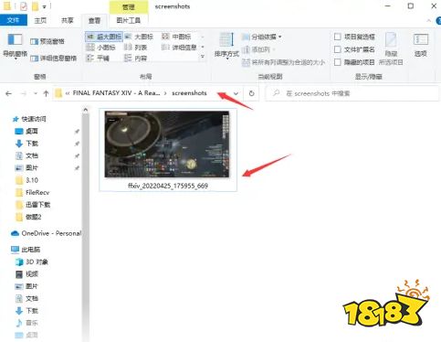
Task: Select the 查看 ribbon tab
Action: [94, 20]
